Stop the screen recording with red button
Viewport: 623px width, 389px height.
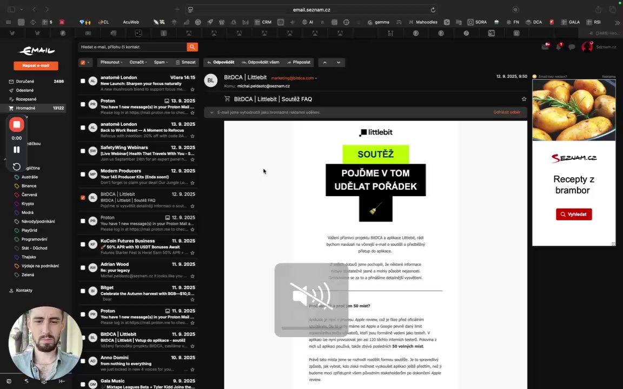(17, 125)
